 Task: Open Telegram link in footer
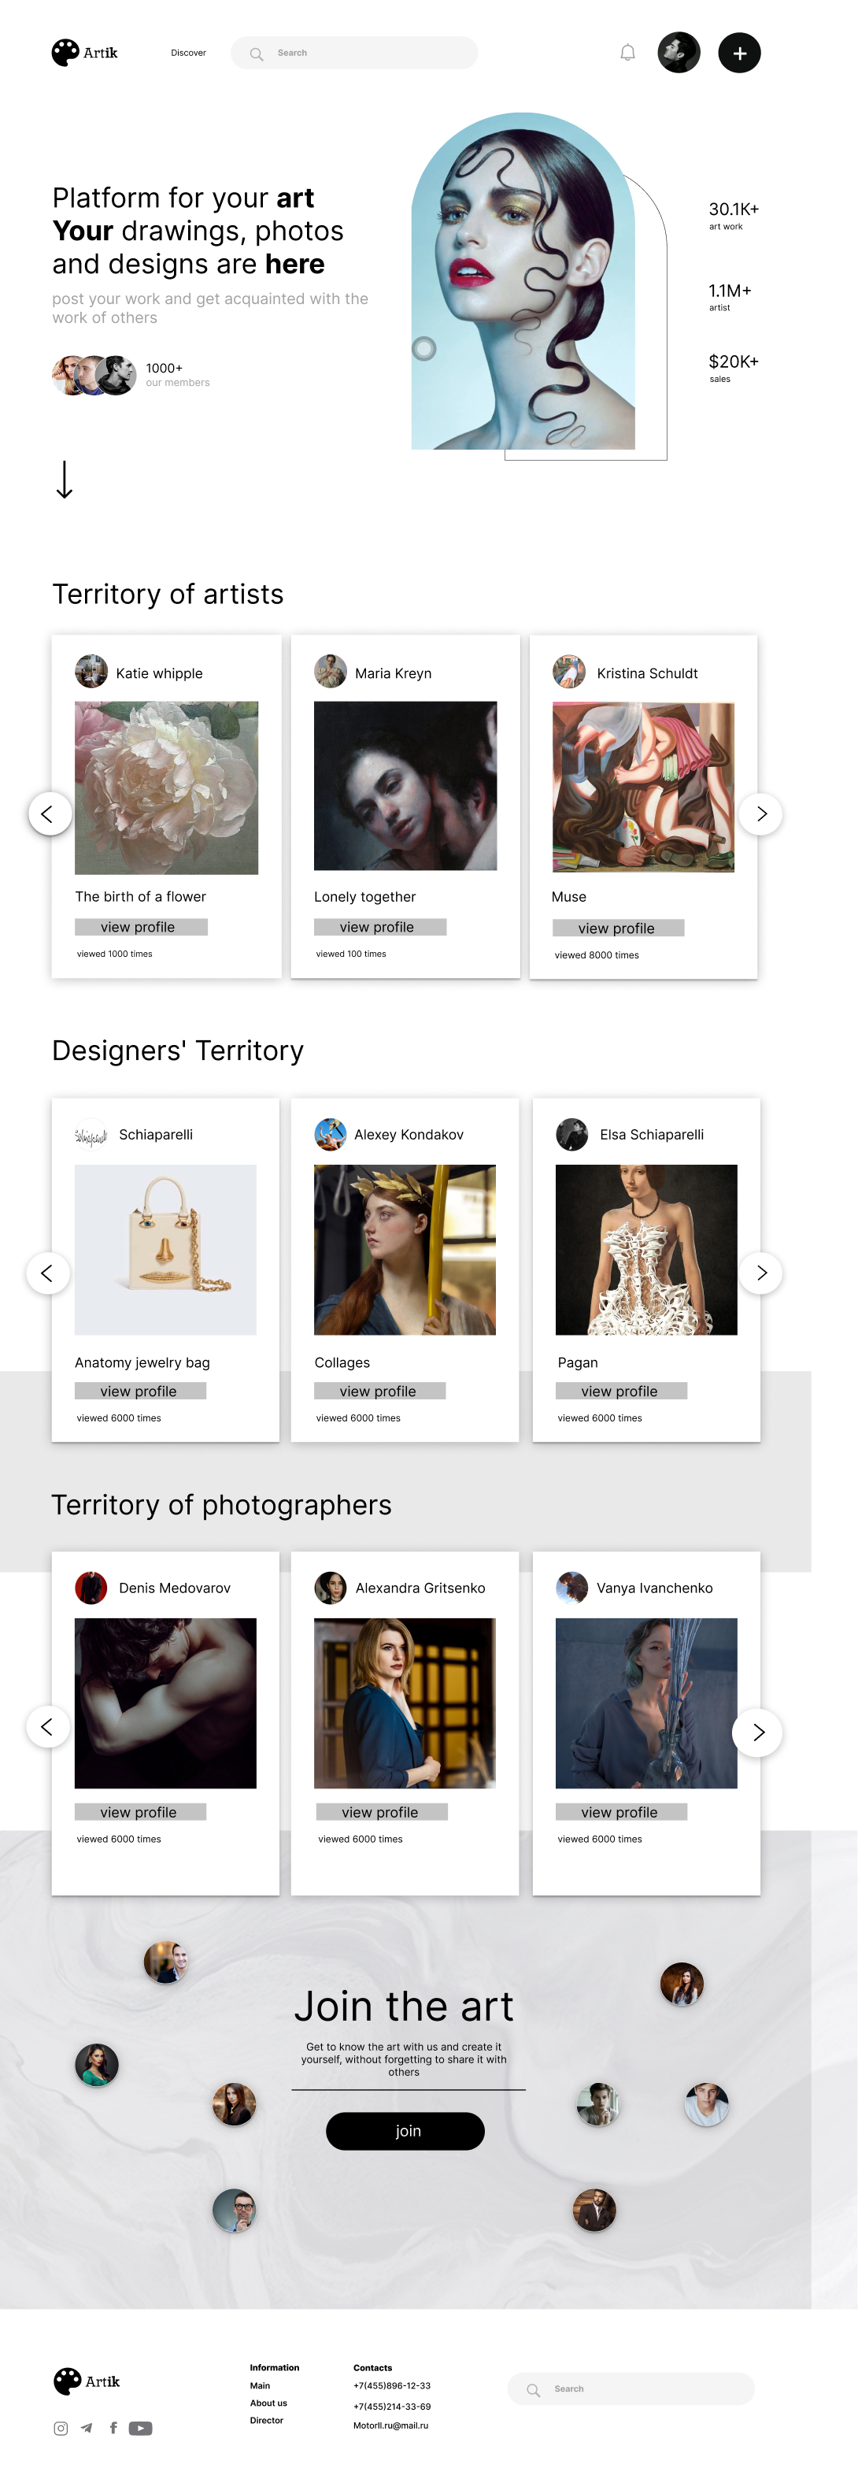point(87,2428)
